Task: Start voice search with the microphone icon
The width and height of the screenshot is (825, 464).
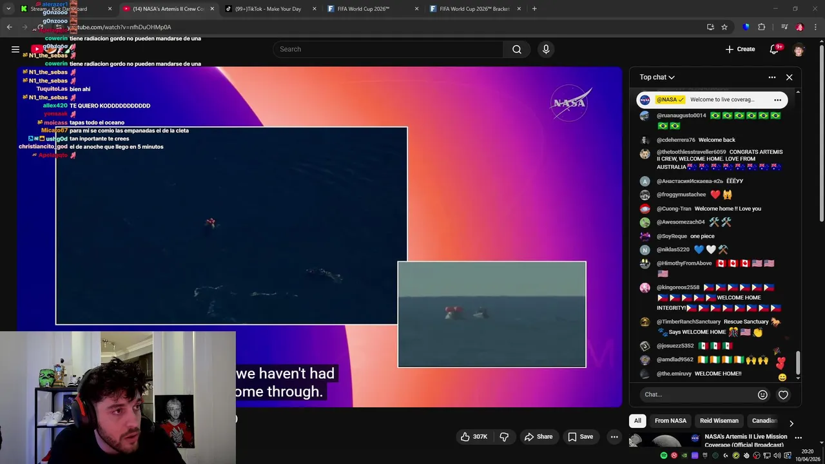Action: [546, 50]
